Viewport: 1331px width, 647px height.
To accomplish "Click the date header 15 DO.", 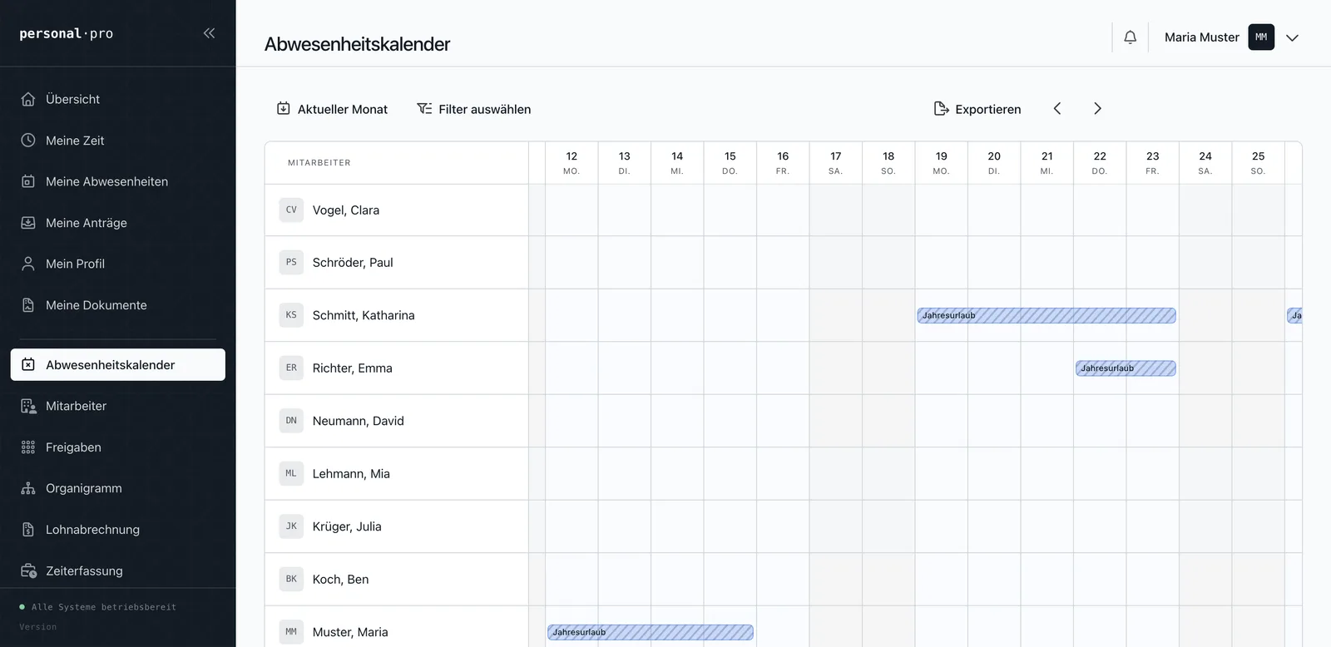I will (730, 163).
